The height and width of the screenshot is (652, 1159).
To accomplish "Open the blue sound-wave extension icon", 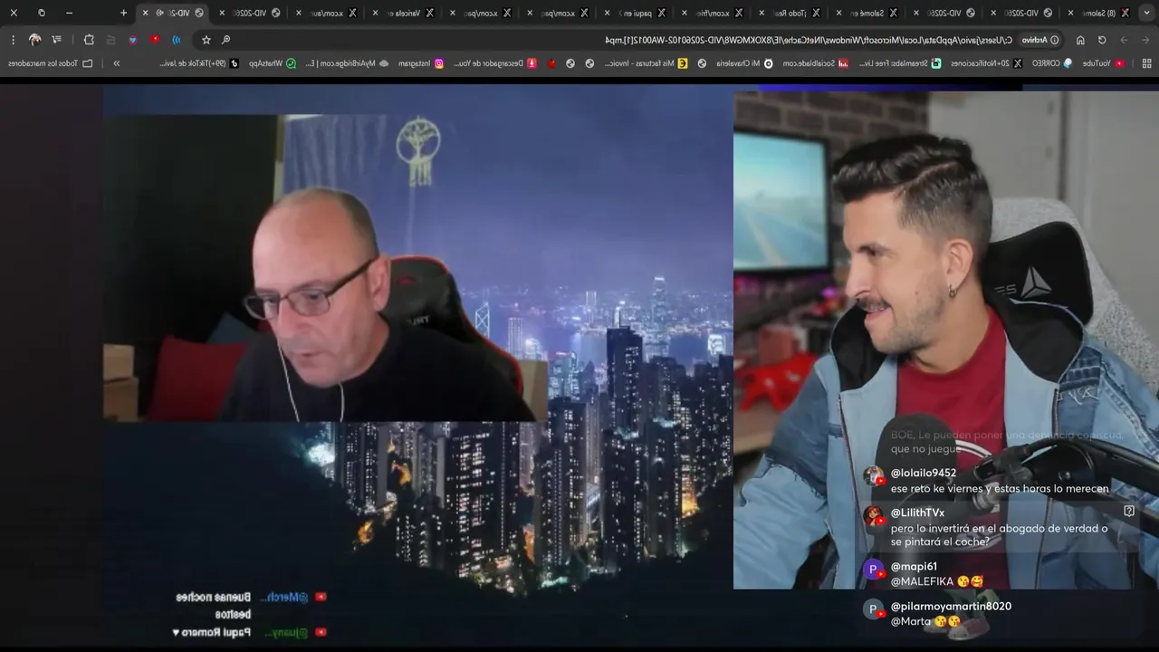I will tap(177, 40).
